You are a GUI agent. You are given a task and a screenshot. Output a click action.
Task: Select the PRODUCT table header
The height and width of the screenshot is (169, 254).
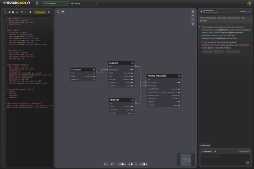[121, 63]
